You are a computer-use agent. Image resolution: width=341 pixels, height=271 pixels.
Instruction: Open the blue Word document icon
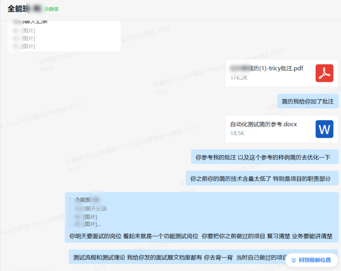[324, 129]
